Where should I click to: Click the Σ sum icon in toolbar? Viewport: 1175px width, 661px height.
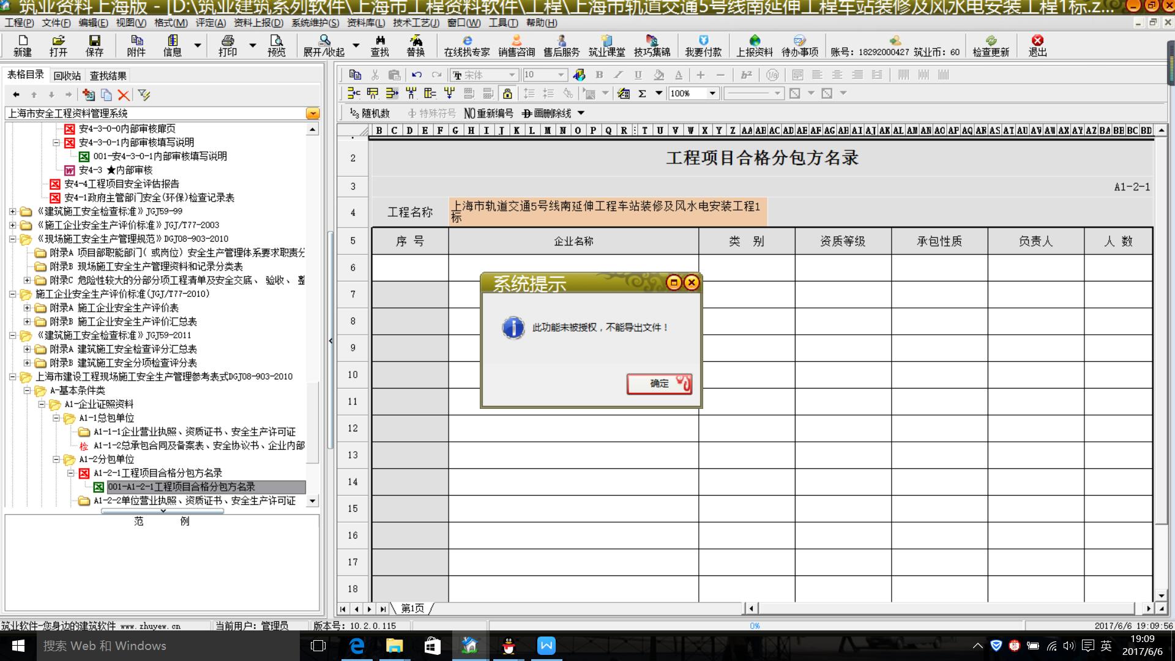point(642,94)
